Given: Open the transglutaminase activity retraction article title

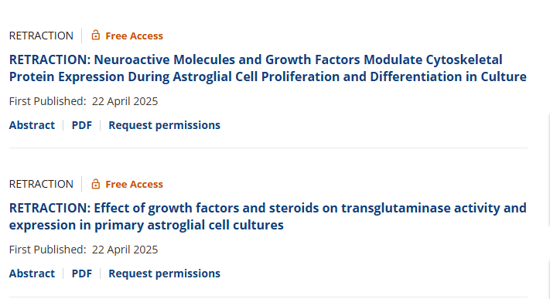Looking at the screenshot, I should [268, 216].
